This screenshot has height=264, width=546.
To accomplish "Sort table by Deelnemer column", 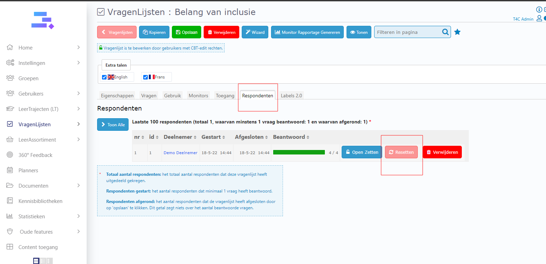I will (x=180, y=137).
